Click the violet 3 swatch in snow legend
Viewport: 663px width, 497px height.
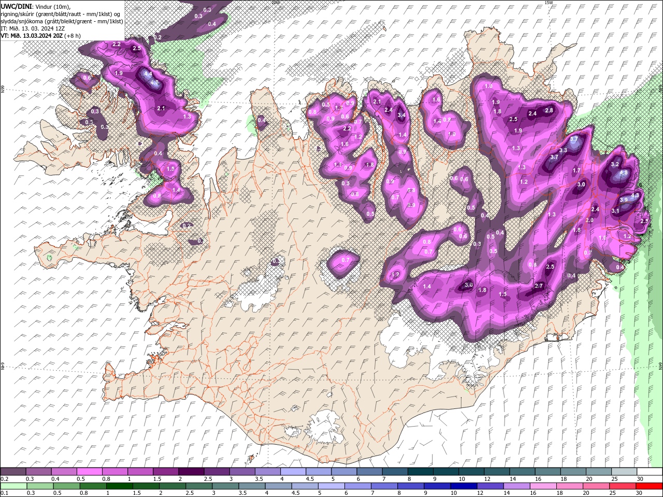point(242,471)
